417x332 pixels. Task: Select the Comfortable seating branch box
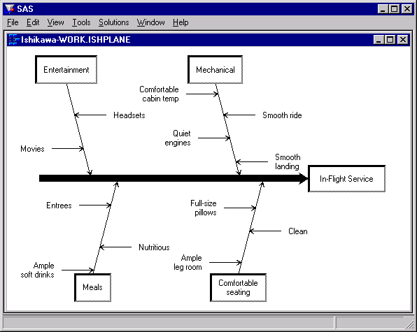click(x=238, y=287)
